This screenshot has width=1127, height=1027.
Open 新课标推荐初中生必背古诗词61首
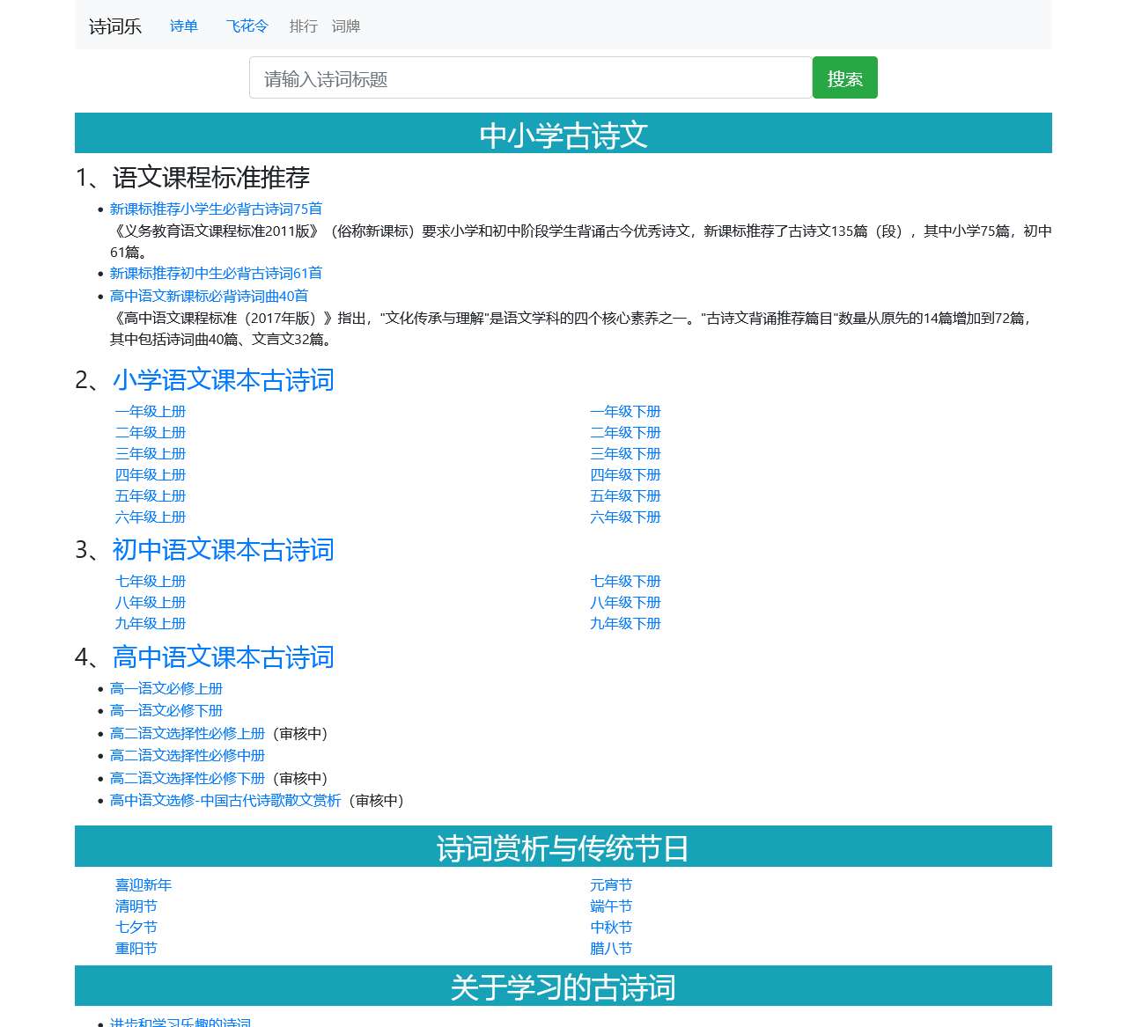pos(216,273)
